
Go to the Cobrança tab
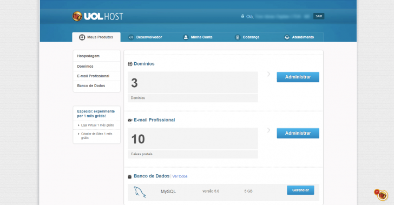247,37
